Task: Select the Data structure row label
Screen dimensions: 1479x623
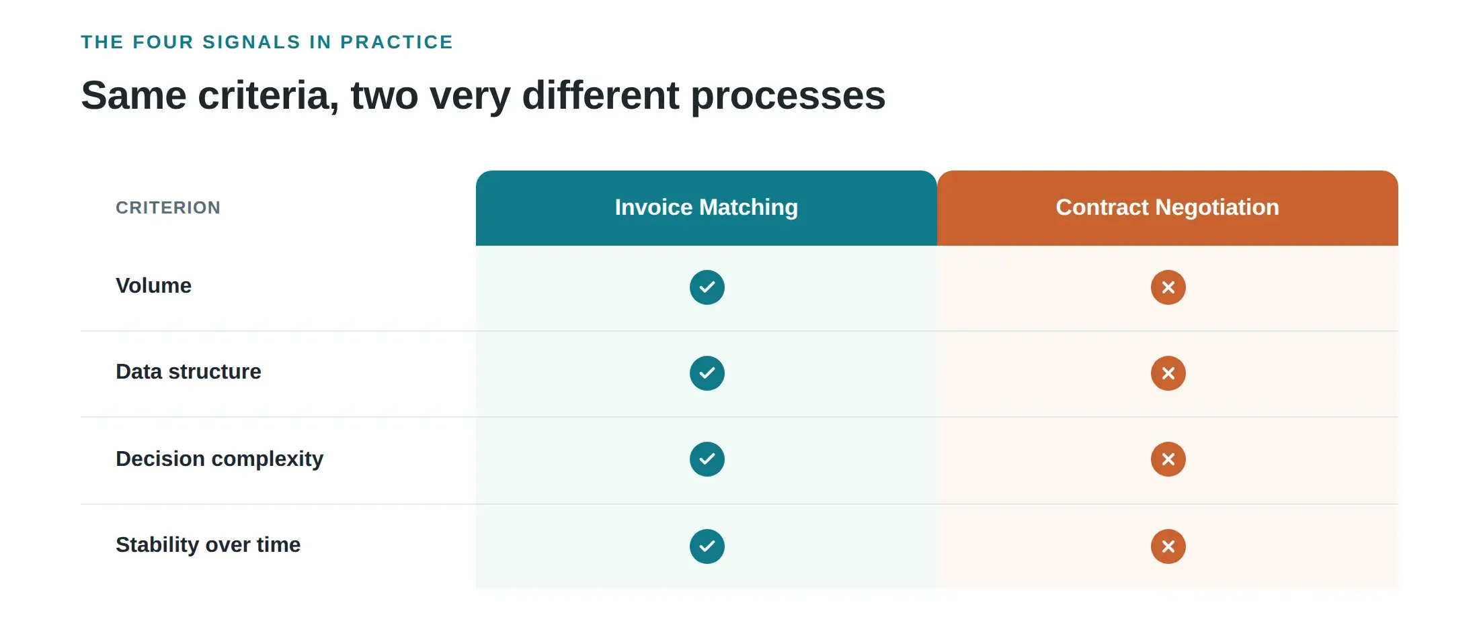Action: click(188, 372)
